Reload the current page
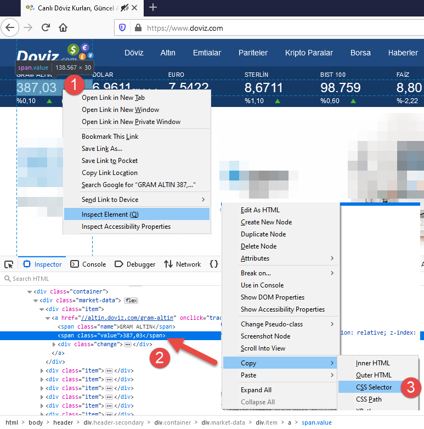424x429 pixels. click(46, 27)
